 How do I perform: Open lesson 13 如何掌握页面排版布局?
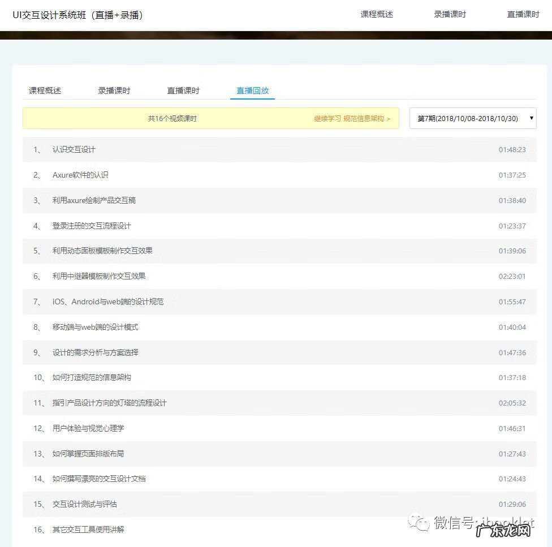point(279,454)
